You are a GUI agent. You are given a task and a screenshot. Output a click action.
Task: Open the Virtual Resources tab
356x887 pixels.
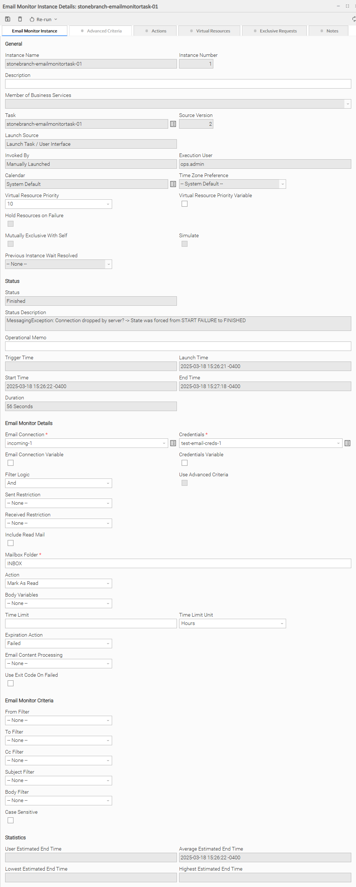[210, 31]
